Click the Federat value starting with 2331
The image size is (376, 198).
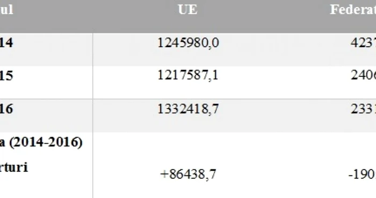coord(363,109)
